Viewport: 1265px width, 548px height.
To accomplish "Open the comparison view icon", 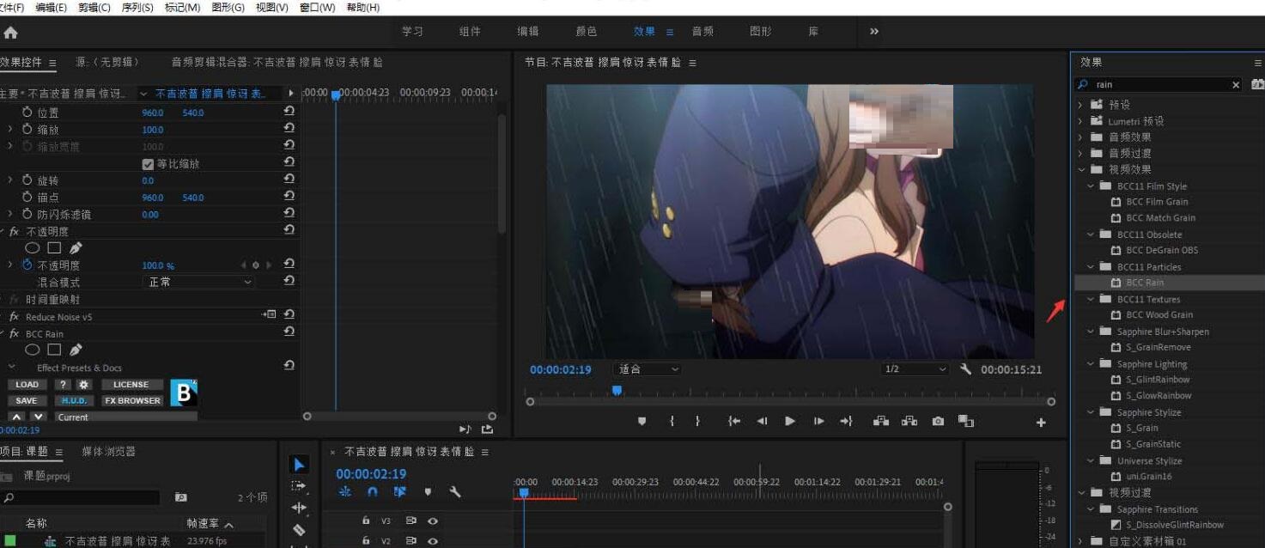I will 966,421.
